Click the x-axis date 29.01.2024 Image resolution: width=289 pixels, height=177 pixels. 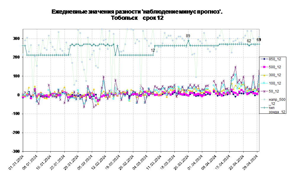click(x=71, y=163)
